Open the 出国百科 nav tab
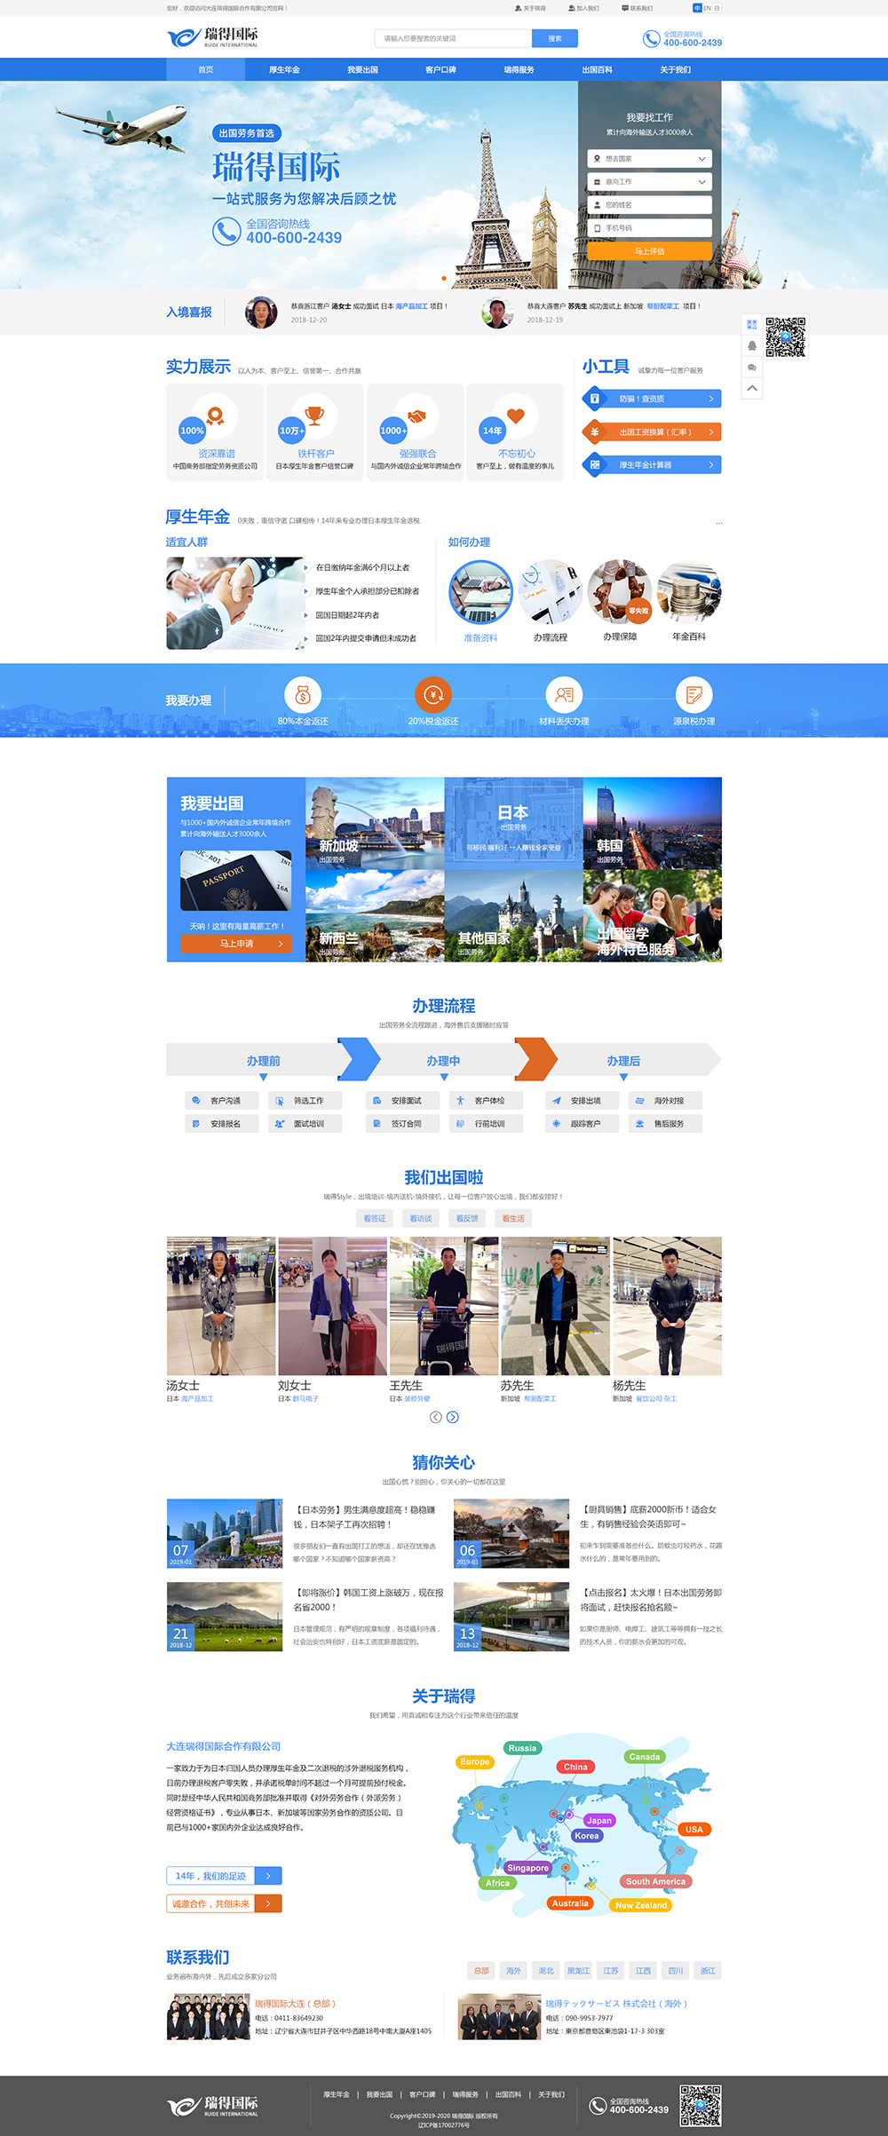The height and width of the screenshot is (2136, 888). [x=597, y=69]
